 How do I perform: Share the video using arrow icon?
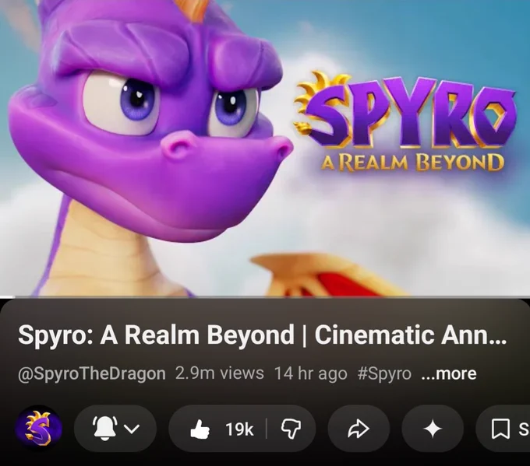point(359,429)
